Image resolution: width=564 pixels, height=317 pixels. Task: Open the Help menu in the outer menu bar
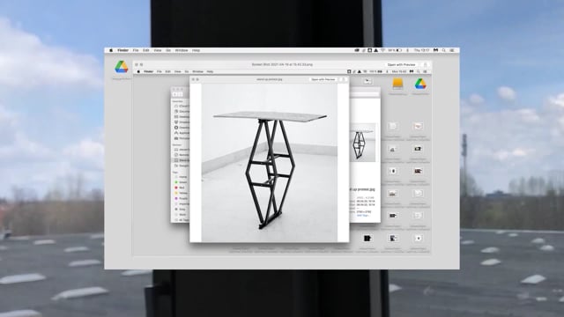tap(196, 50)
